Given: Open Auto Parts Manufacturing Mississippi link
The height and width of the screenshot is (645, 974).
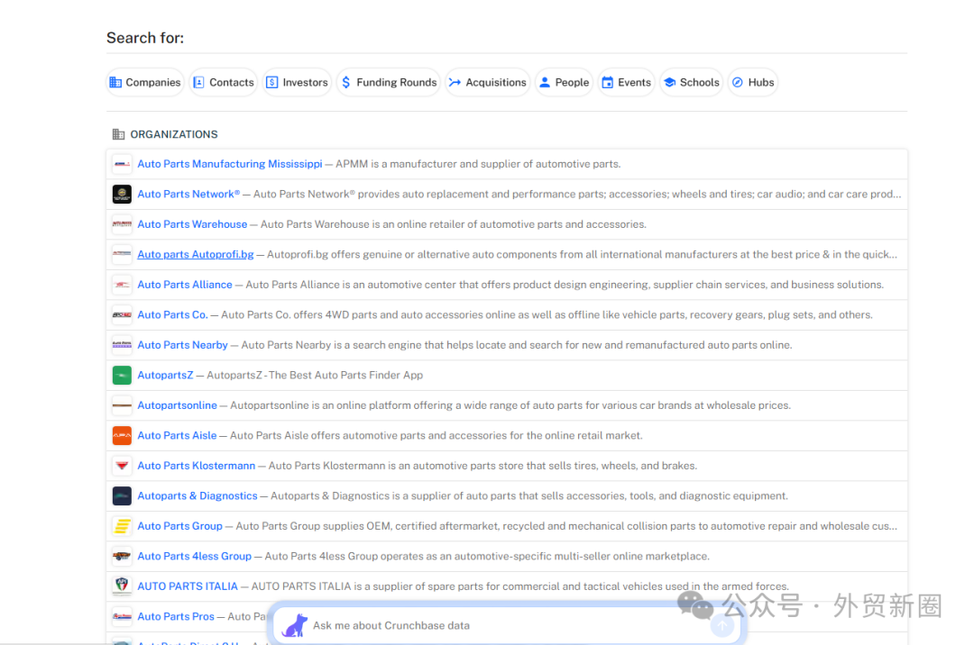Looking at the screenshot, I should (230, 164).
